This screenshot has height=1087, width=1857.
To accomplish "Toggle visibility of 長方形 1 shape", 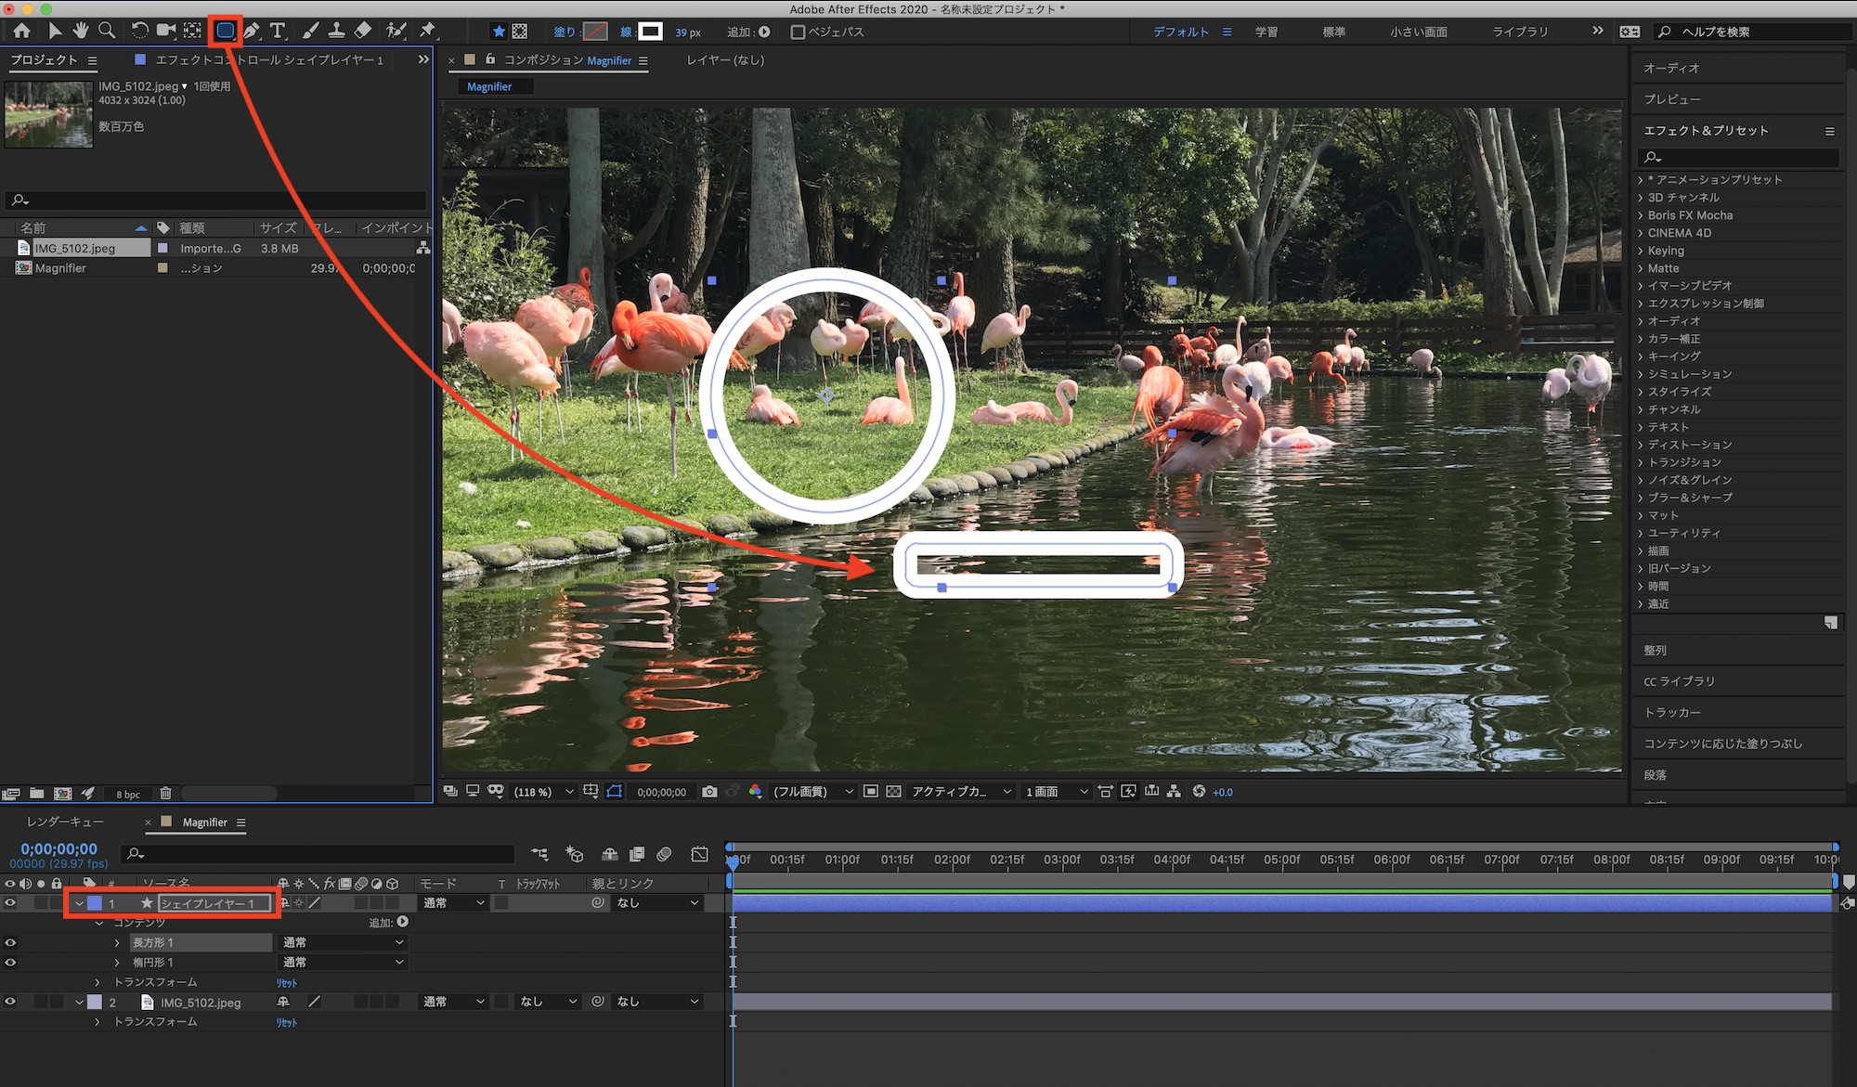I will tap(10, 942).
